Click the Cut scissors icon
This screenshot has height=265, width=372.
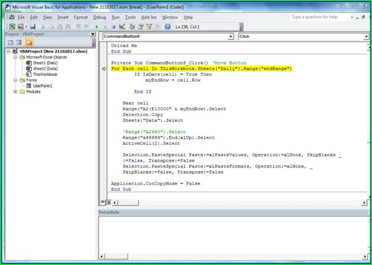tap(43, 26)
